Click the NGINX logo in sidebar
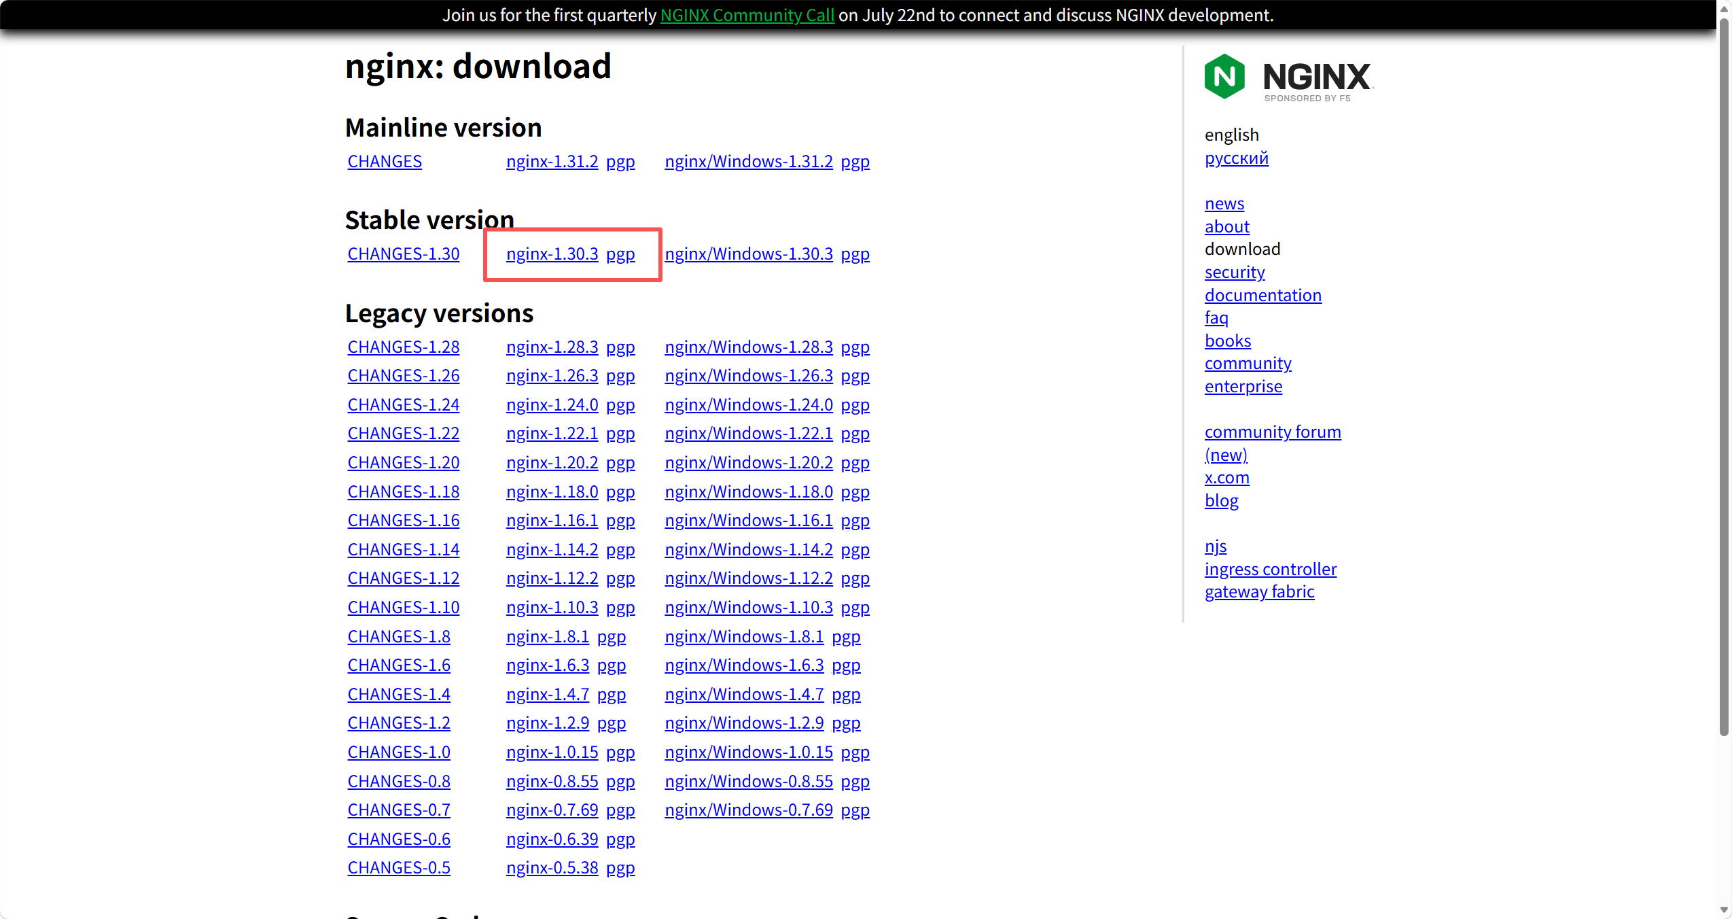Image resolution: width=1732 pixels, height=919 pixels. pos(1289,77)
